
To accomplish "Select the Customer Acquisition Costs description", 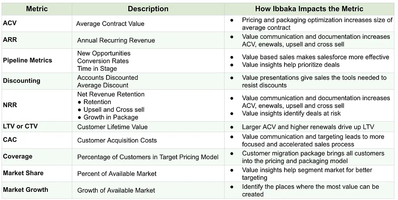I will [117, 140].
